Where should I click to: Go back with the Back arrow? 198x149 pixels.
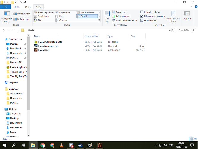pos(4,30)
